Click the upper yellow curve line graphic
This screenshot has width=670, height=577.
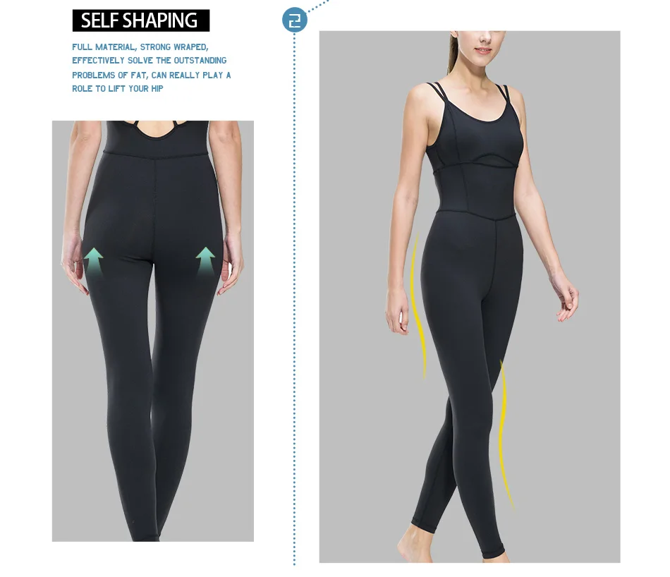point(418,305)
